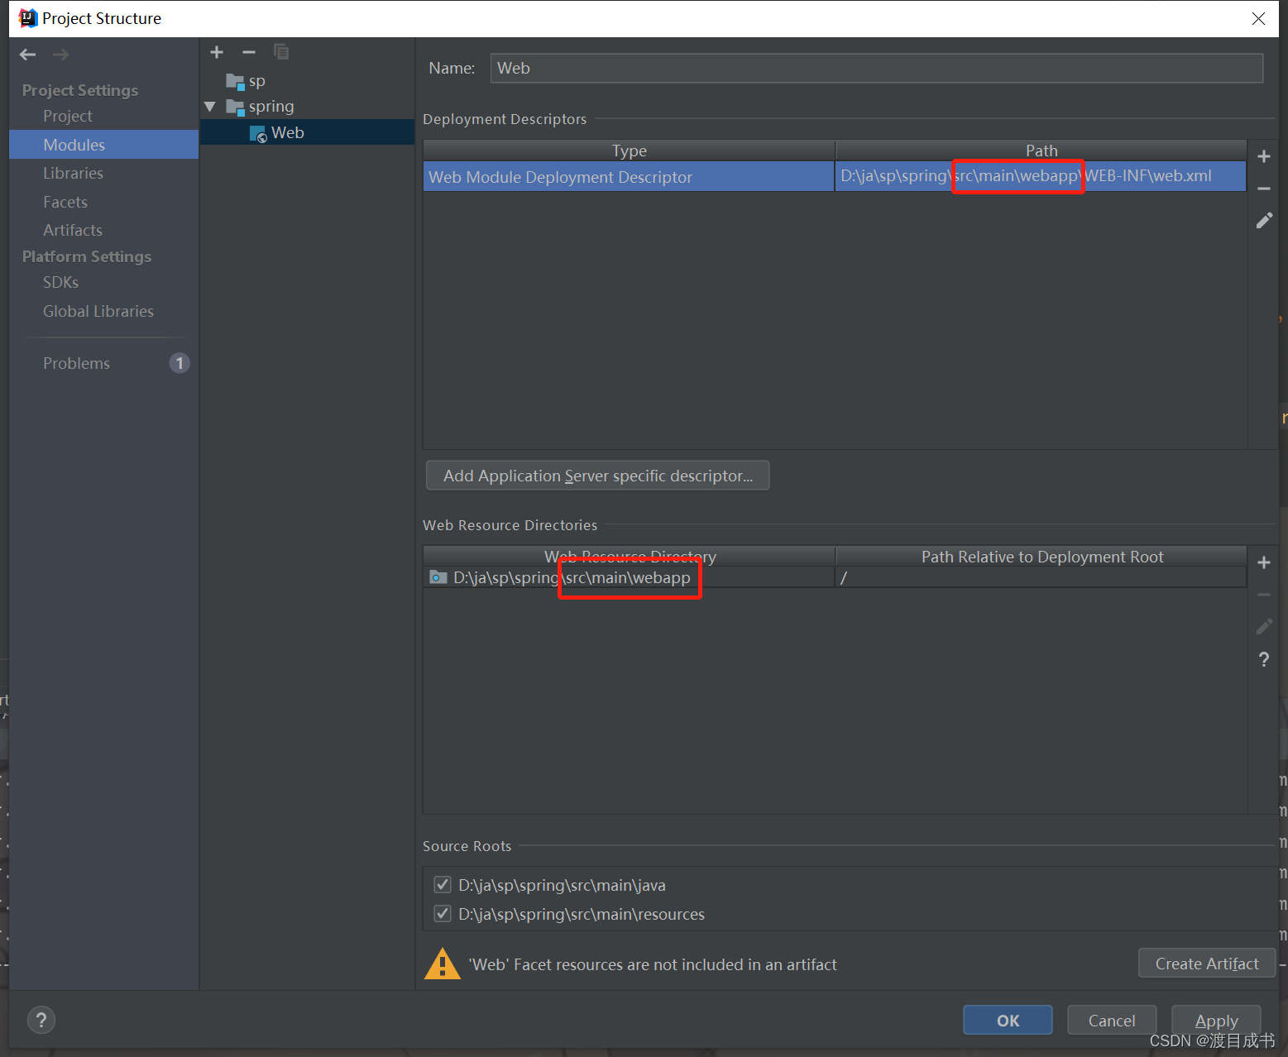
Task: Click the IntelliJ logo in title bar
Action: (x=28, y=18)
